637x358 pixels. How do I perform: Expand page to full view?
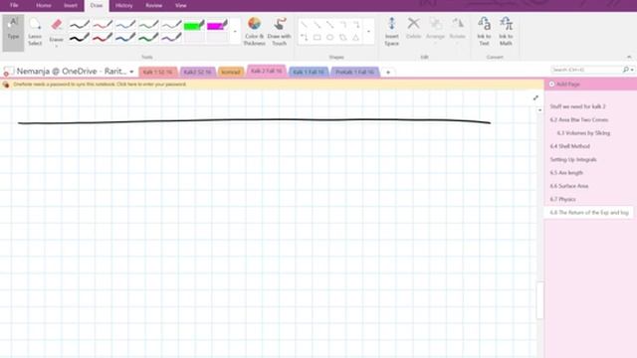tap(535, 97)
